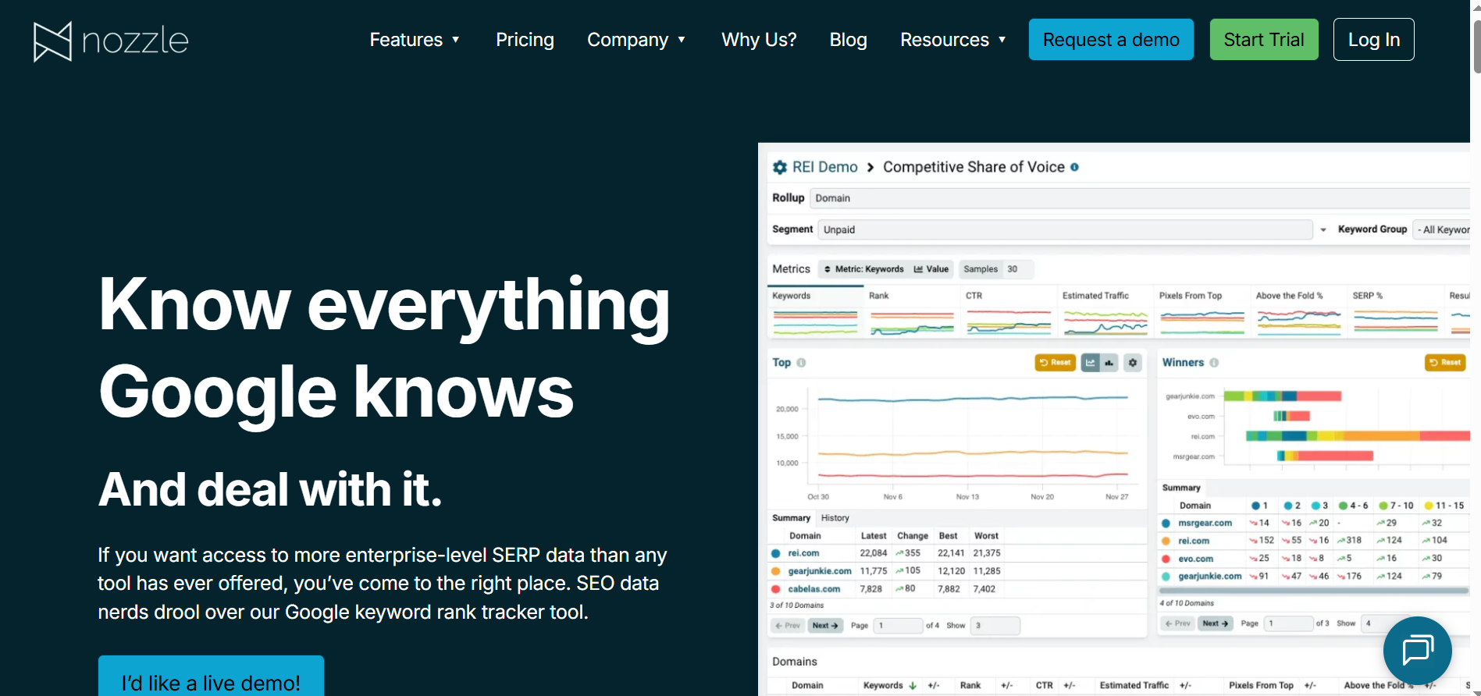Switch Top panel to bar chart view

point(1109,363)
